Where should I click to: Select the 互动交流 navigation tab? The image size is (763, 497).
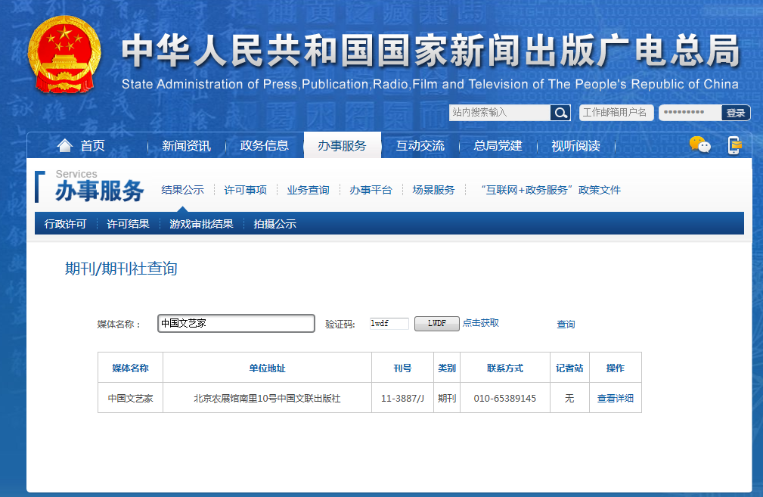[420, 146]
